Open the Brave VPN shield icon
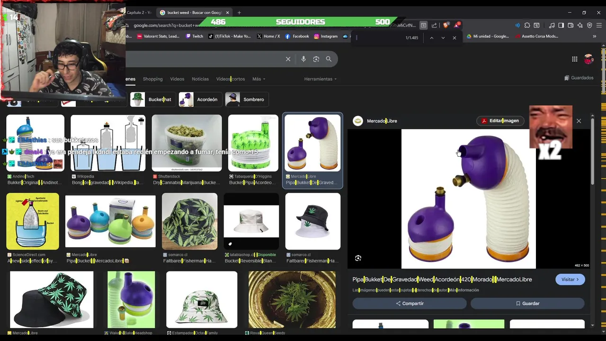The width and height of the screenshot is (606, 341). pos(589,25)
